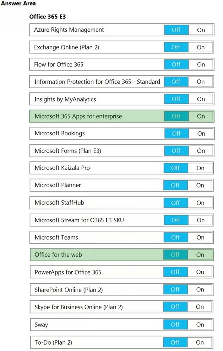Switch Flow for Office 365 to On
The width and height of the screenshot is (223, 351).
tap(201, 64)
